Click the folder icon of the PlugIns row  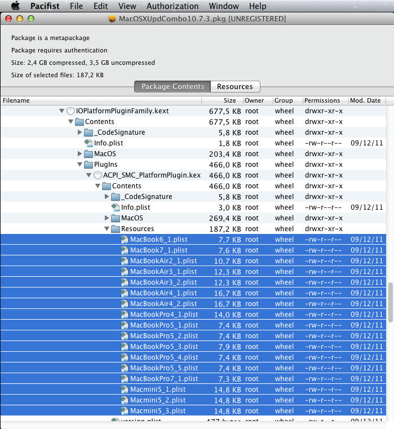tap(88, 165)
